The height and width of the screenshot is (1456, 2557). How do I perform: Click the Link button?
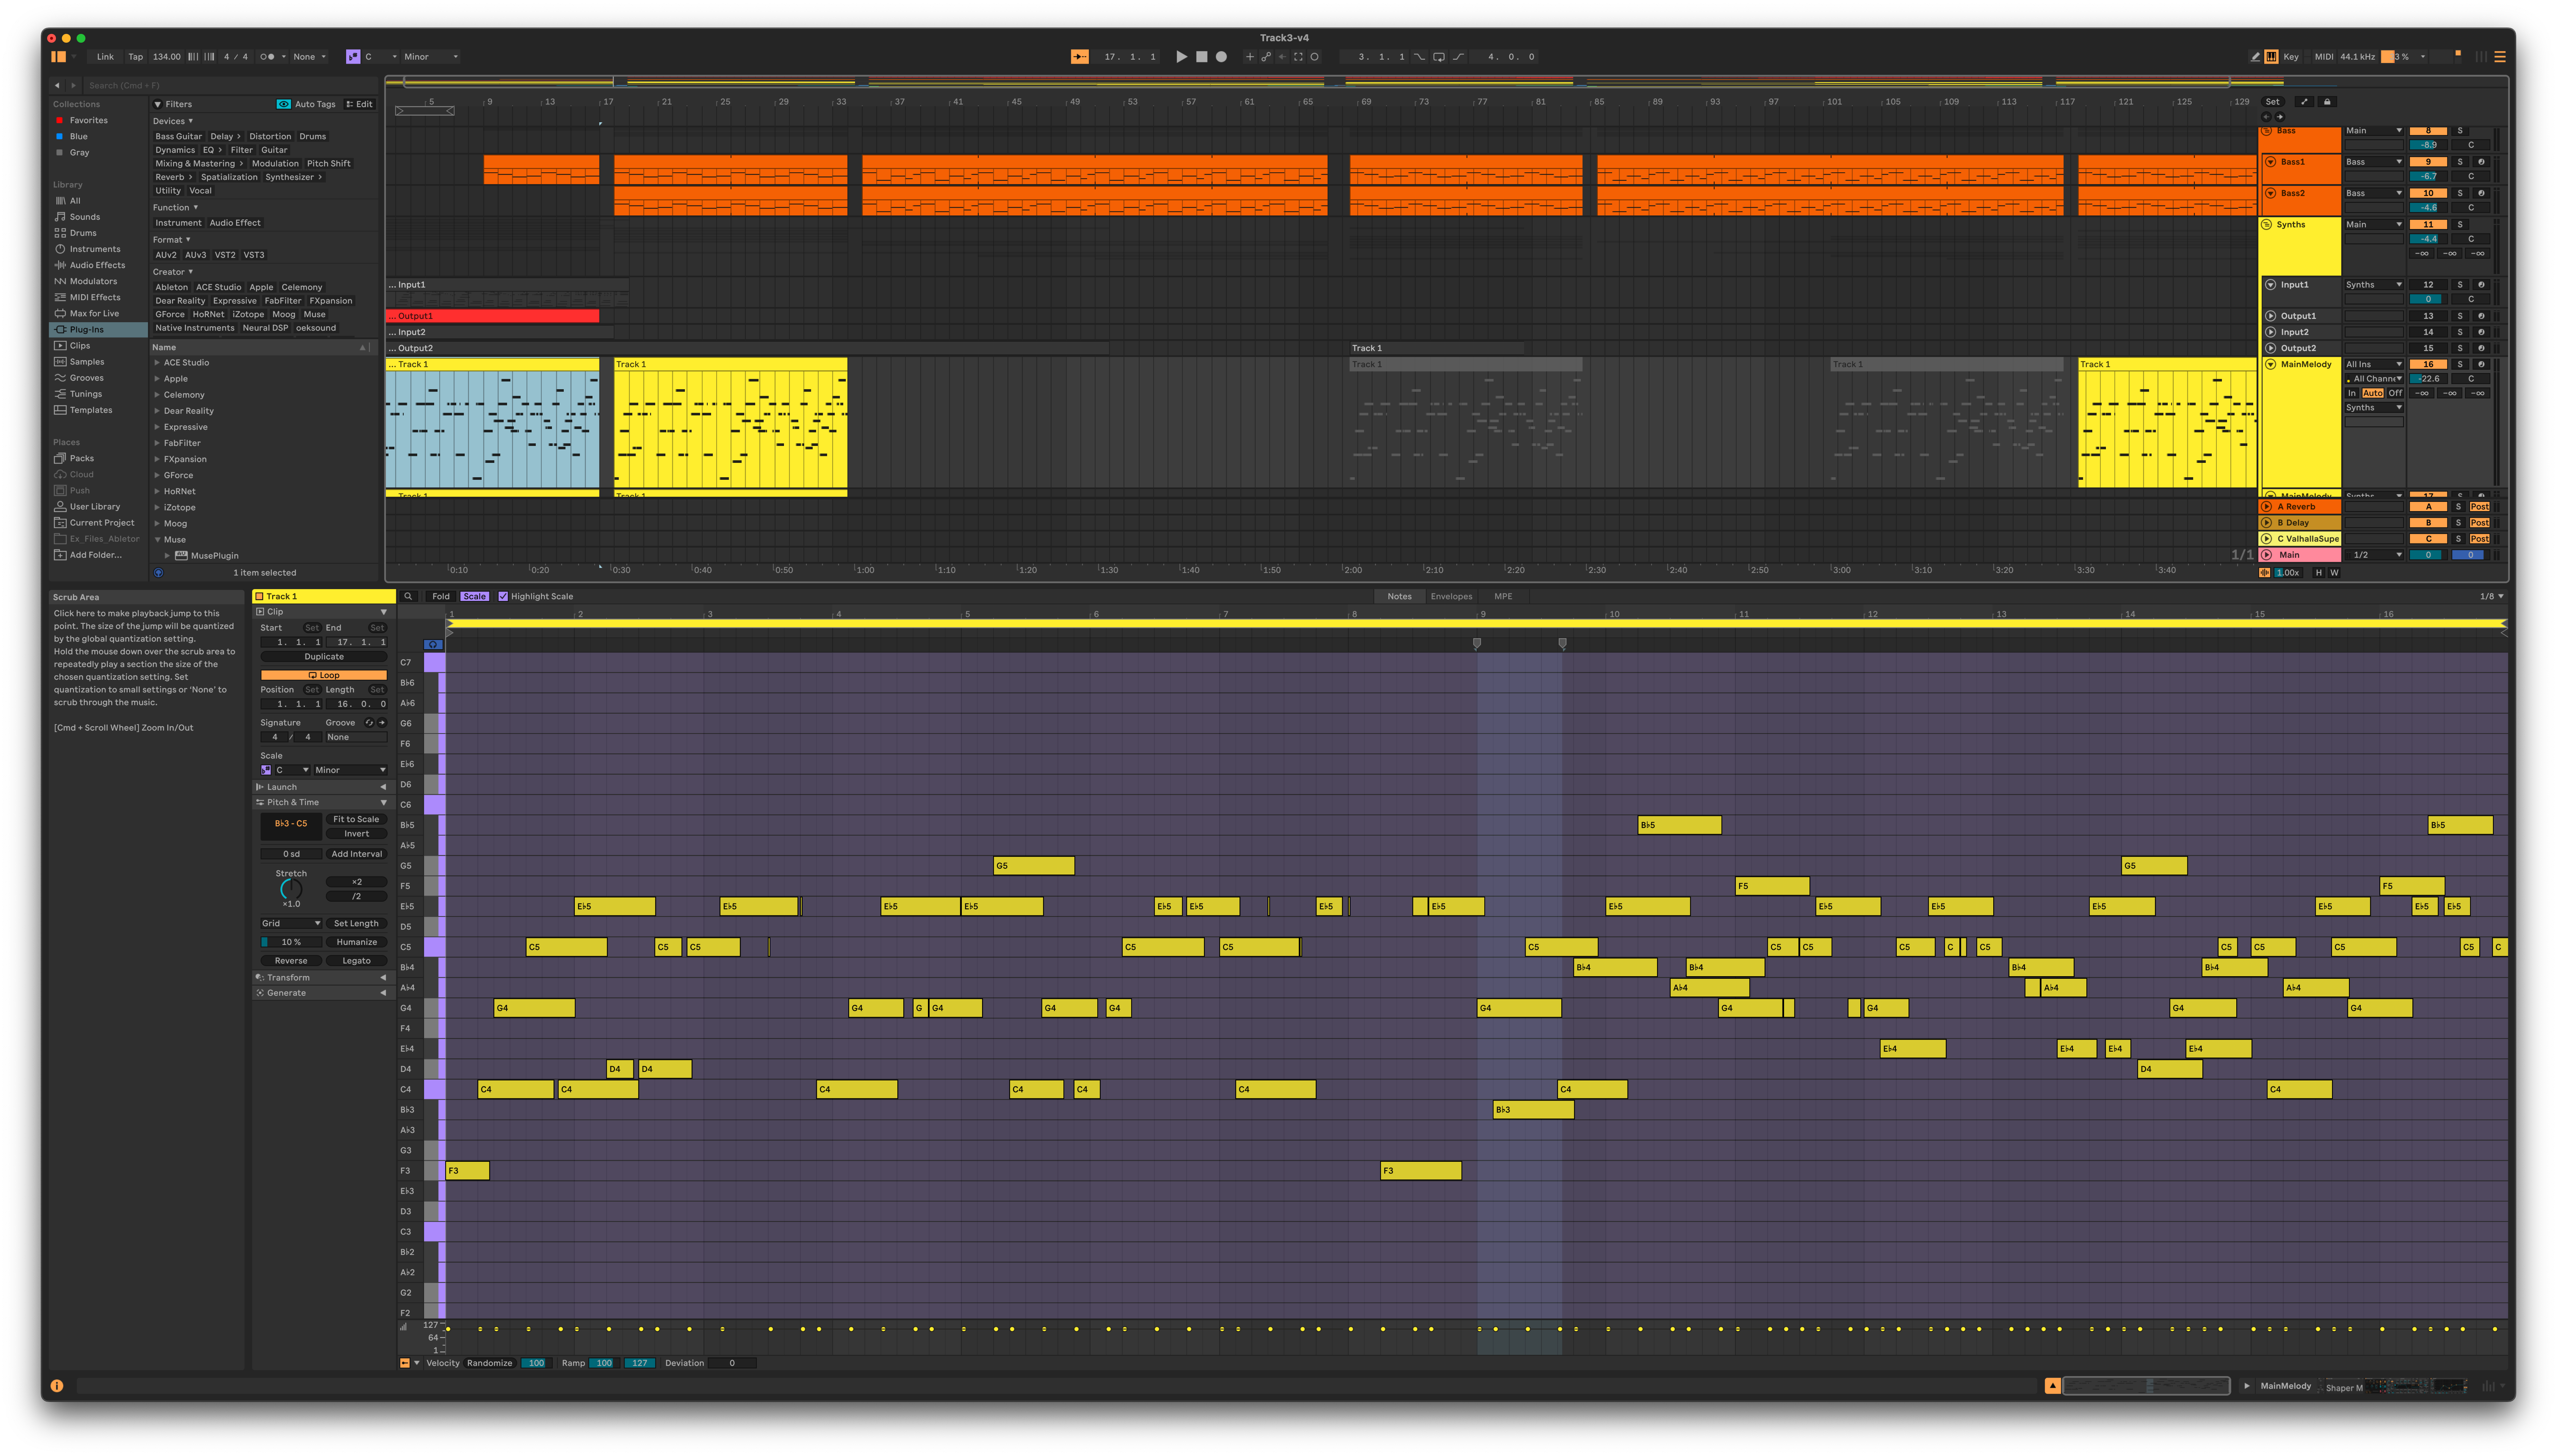tap(105, 57)
